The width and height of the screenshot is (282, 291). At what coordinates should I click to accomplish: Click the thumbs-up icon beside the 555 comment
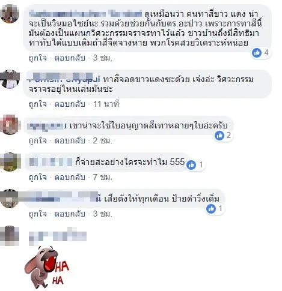[x=191, y=165]
